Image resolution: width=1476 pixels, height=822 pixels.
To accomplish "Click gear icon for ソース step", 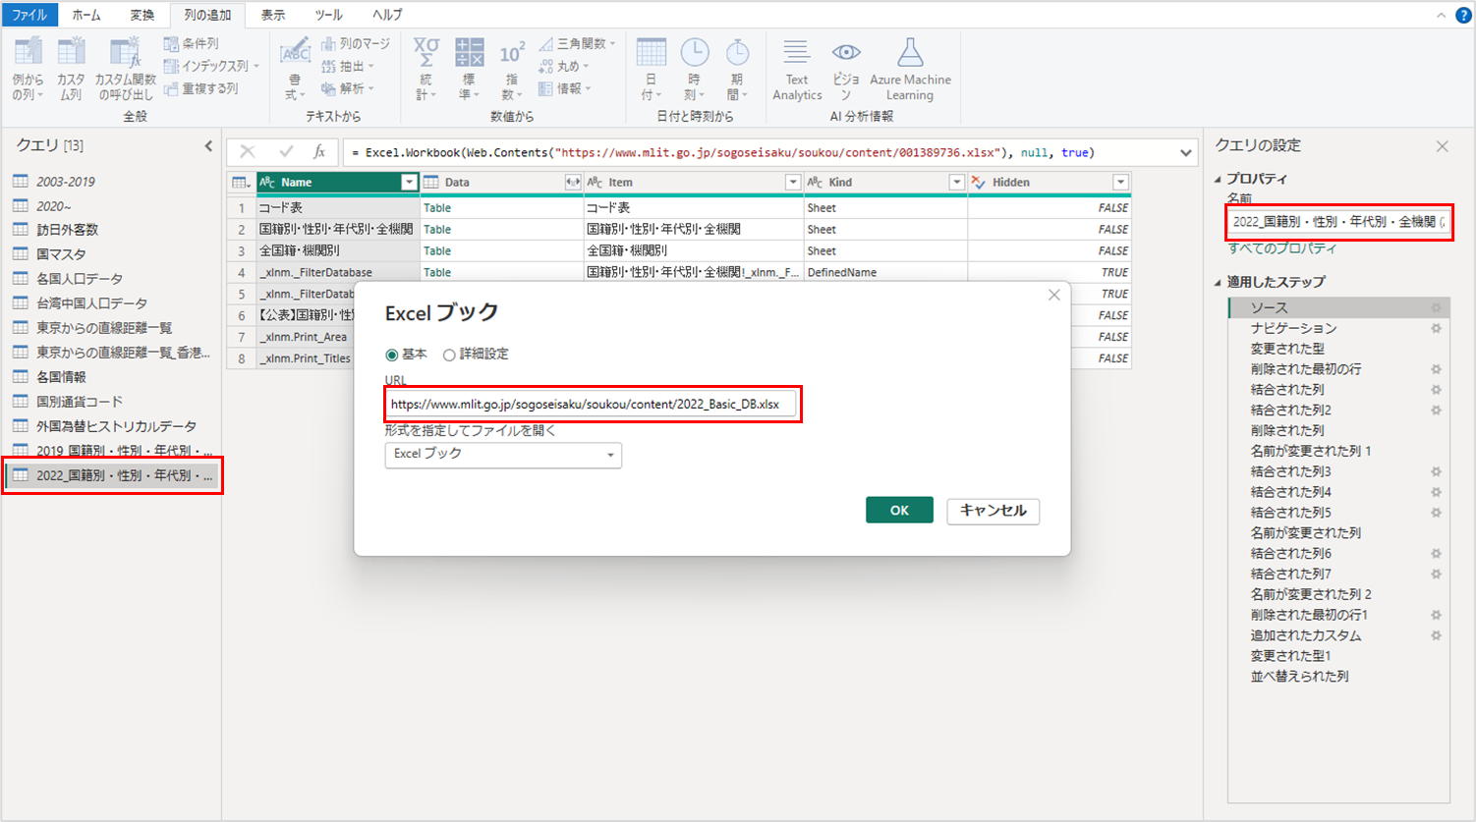I will click(x=1436, y=307).
